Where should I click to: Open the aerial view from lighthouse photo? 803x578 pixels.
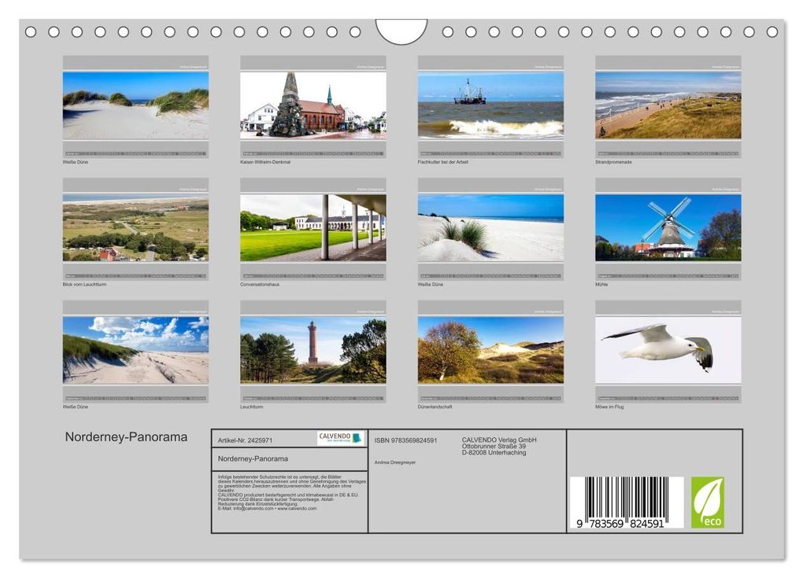(135, 227)
